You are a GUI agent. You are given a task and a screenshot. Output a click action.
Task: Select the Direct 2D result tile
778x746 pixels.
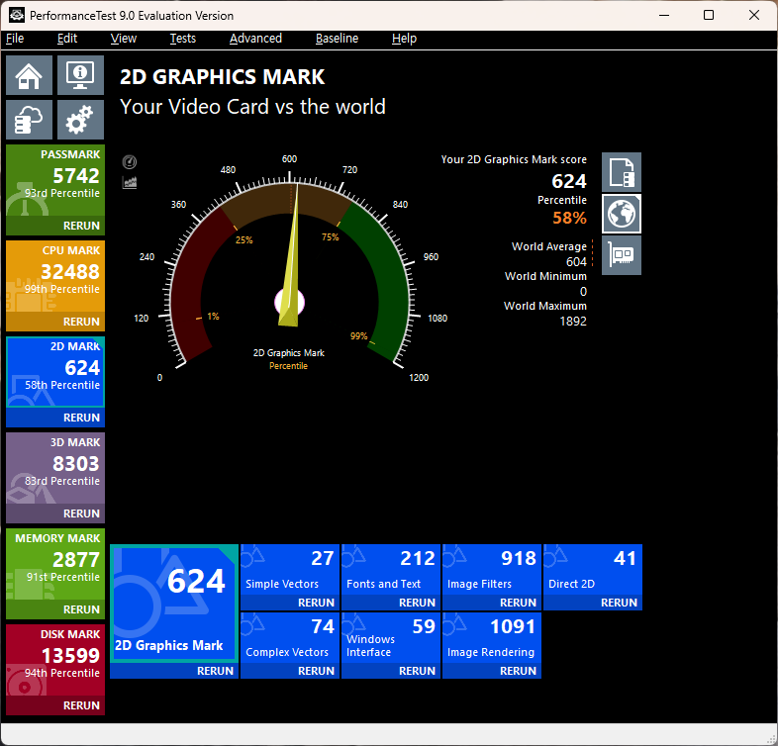pos(593,570)
